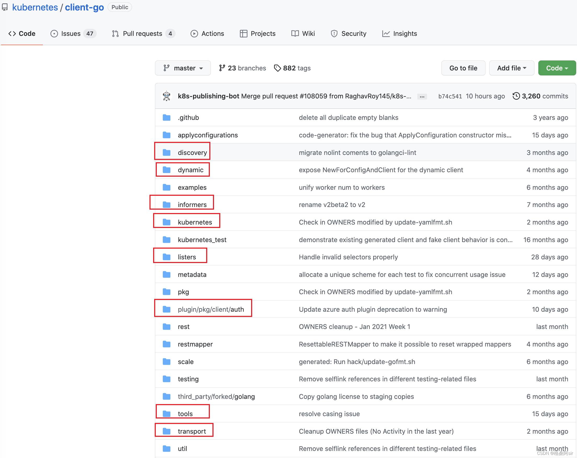Viewport: 577px width, 458px height.
Task: Open the Add file dropdown
Action: click(x=511, y=68)
